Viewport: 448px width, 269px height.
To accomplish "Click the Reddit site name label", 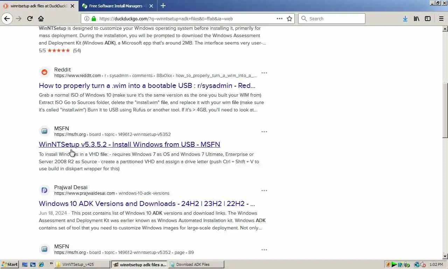I will click(x=62, y=69).
